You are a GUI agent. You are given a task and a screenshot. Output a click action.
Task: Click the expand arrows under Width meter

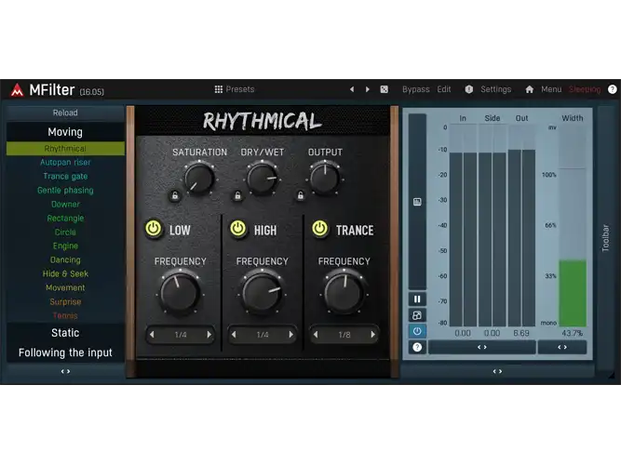click(562, 348)
